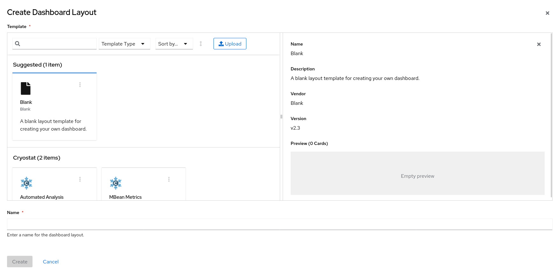Viewport: 559px width, 273px height.
Task: Click the Blank template file icon
Action: pyautogui.click(x=25, y=89)
